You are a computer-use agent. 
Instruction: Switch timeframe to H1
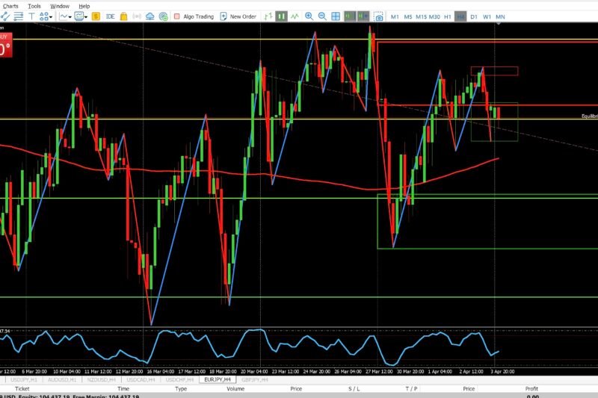pos(447,16)
